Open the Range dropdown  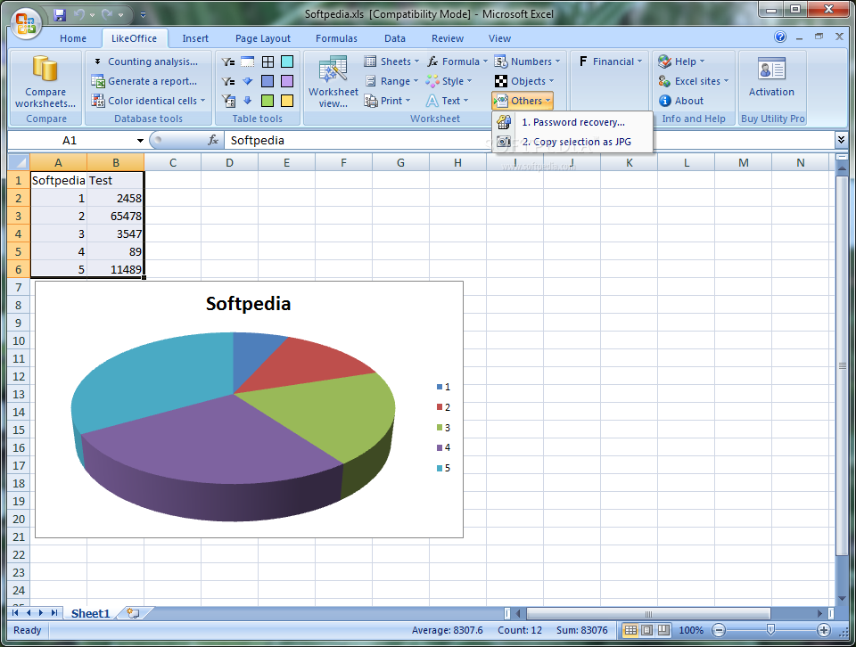pyautogui.click(x=391, y=81)
